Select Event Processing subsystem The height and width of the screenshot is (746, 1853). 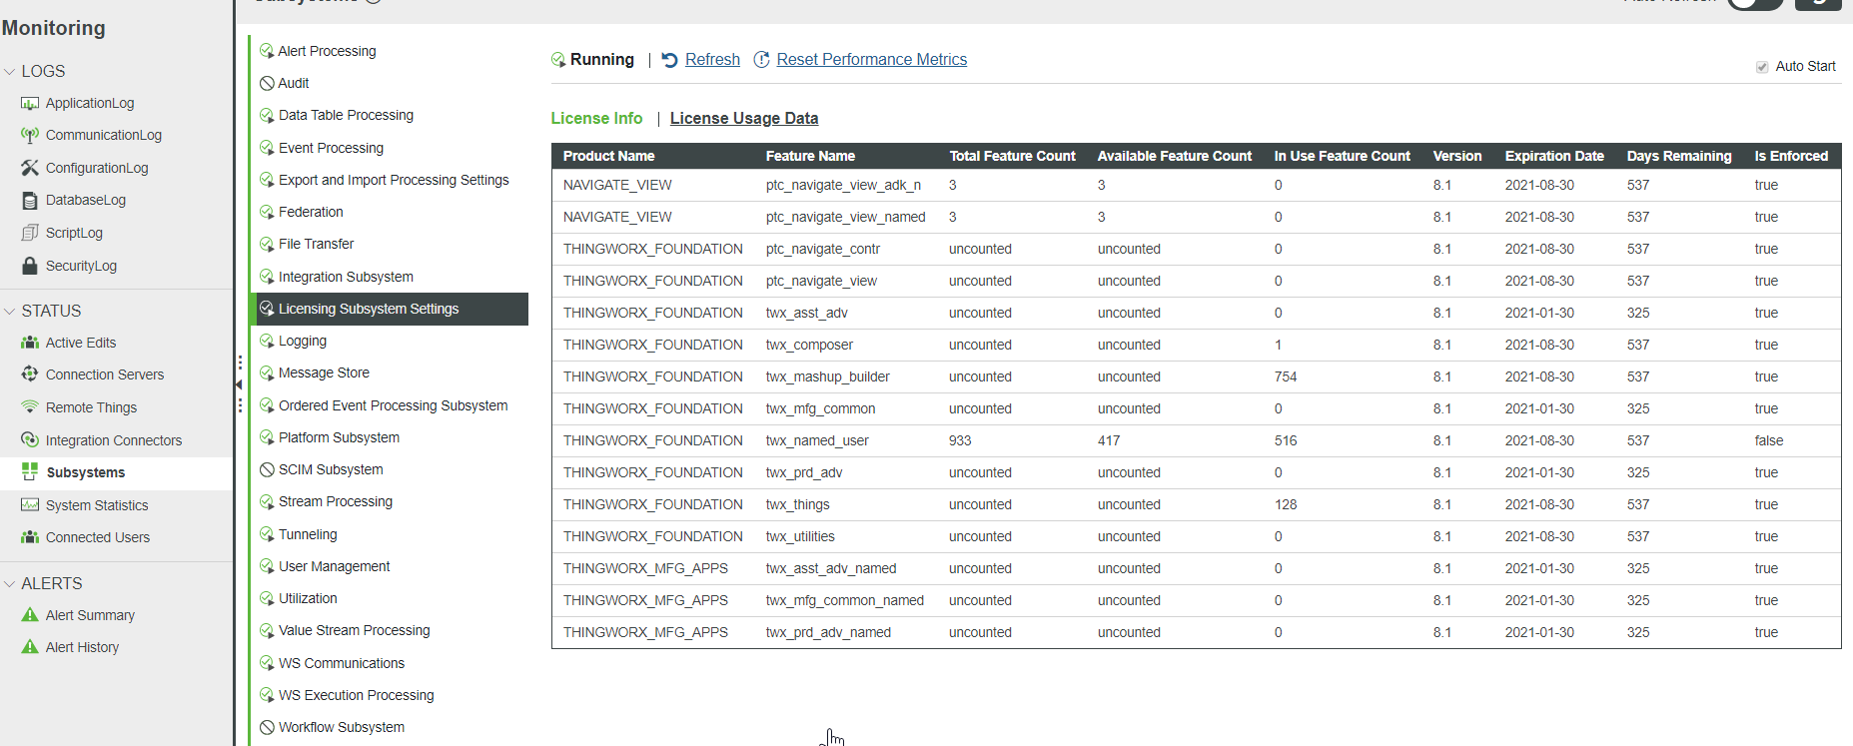click(x=331, y=148)
